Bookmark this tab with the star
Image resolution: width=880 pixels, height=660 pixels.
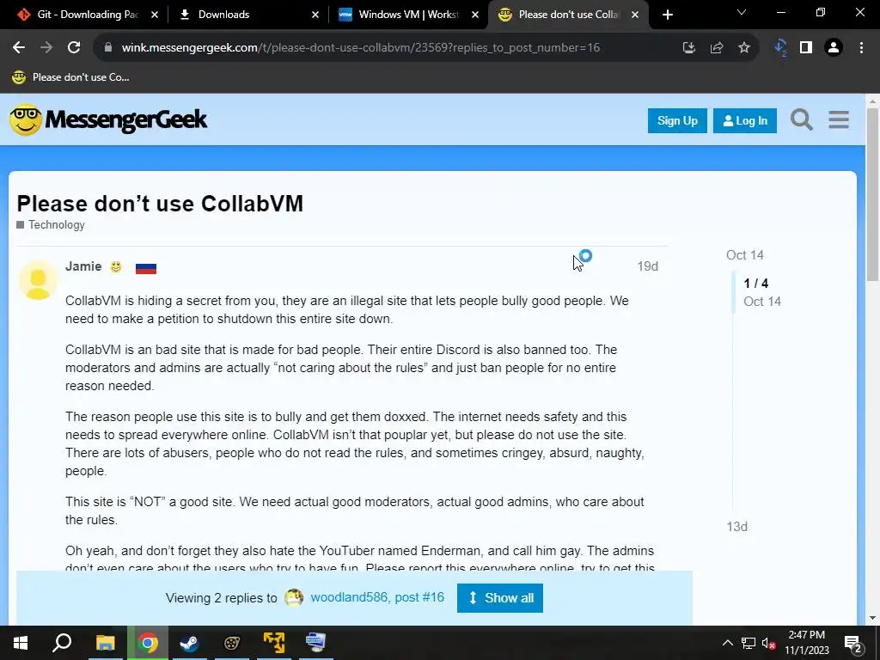(744, 48)
